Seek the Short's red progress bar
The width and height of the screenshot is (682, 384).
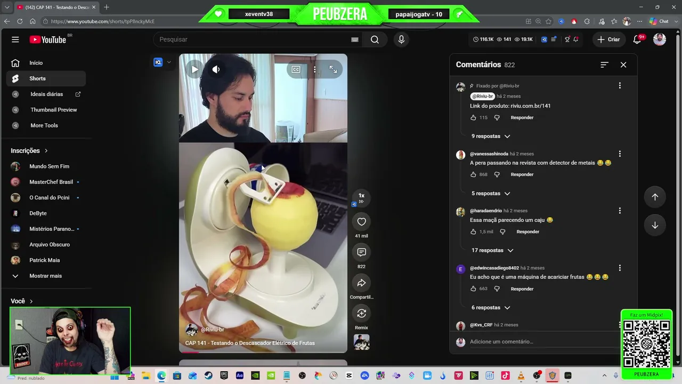(x=263, y=351)
